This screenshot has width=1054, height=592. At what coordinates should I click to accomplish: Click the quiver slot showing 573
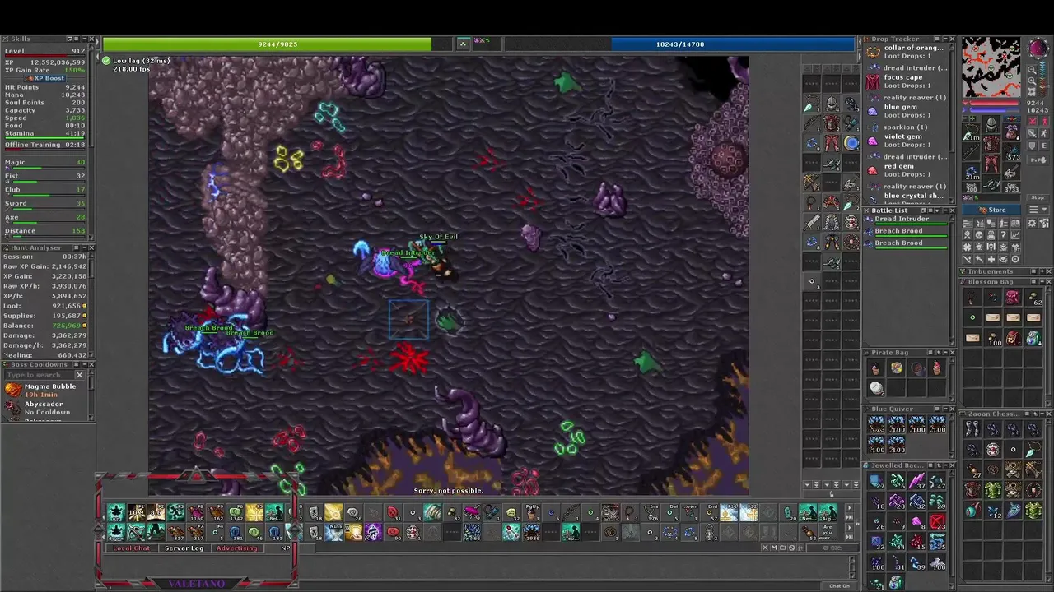[1012, 151]
